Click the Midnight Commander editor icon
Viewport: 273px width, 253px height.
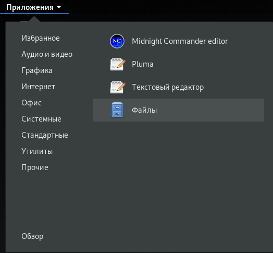[x=117, y=41]
